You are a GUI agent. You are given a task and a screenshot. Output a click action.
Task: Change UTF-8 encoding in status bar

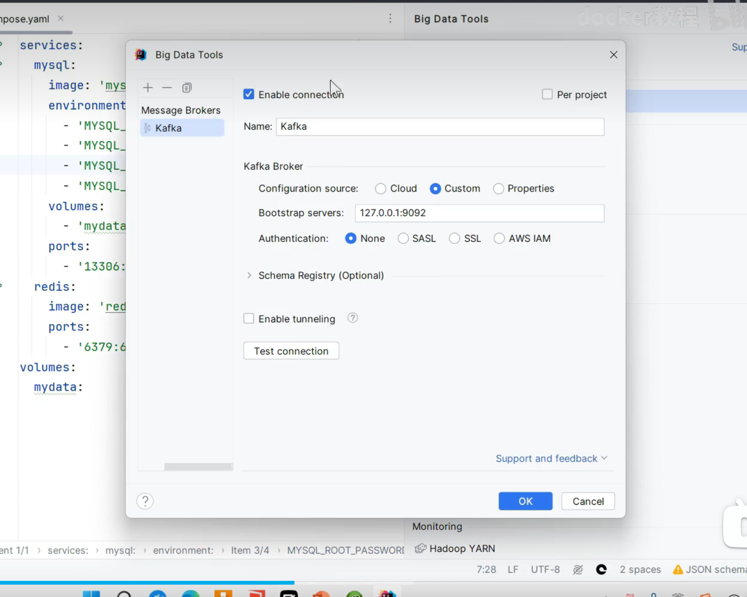coord(545,569)
